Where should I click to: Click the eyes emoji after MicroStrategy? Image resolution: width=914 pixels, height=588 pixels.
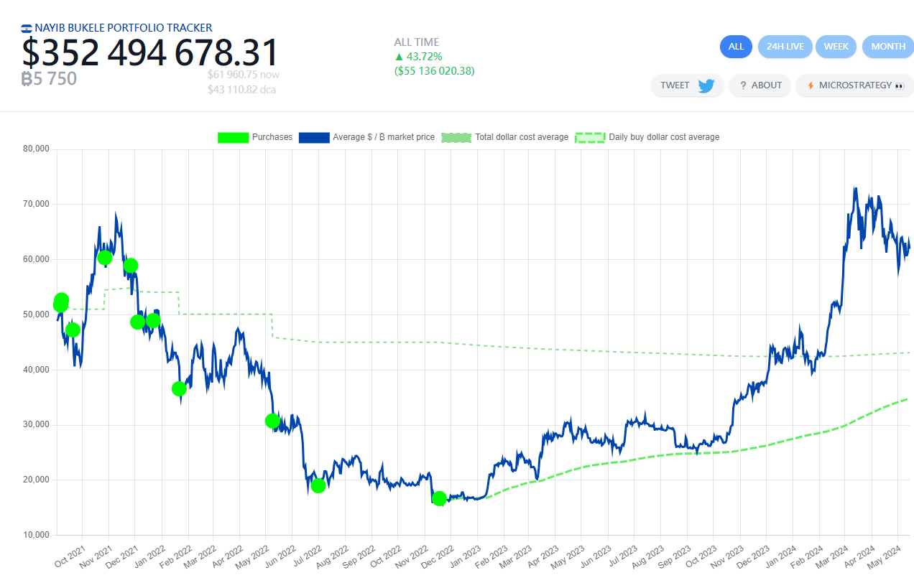[x=898, y=85]
